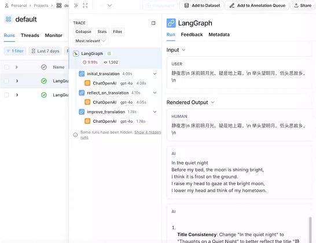
Task: Click green check status of second LangGraph run
Action: [44, 95]
